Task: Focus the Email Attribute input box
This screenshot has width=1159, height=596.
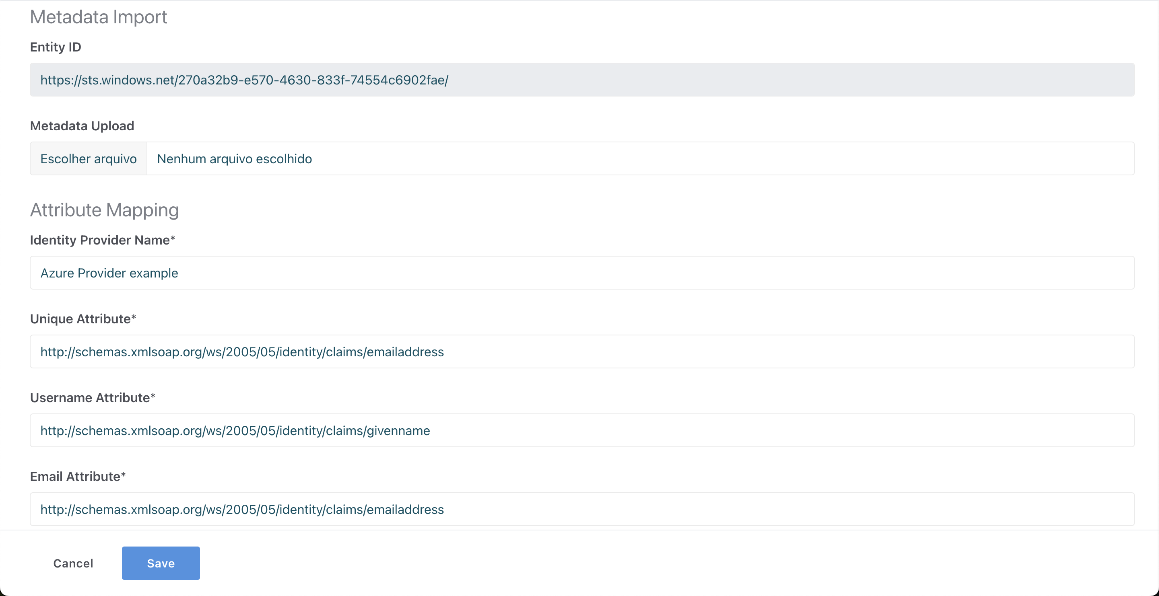Action: point(582,509)
